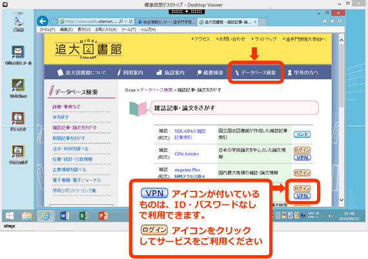Open 法令・判例を調べる sidebar link
Image resolution: width=368 pixels, height=259 pixels.
tap(70, 149)
